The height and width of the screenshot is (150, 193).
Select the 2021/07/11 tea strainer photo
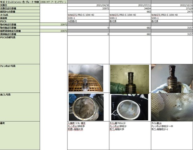point(129,107)
